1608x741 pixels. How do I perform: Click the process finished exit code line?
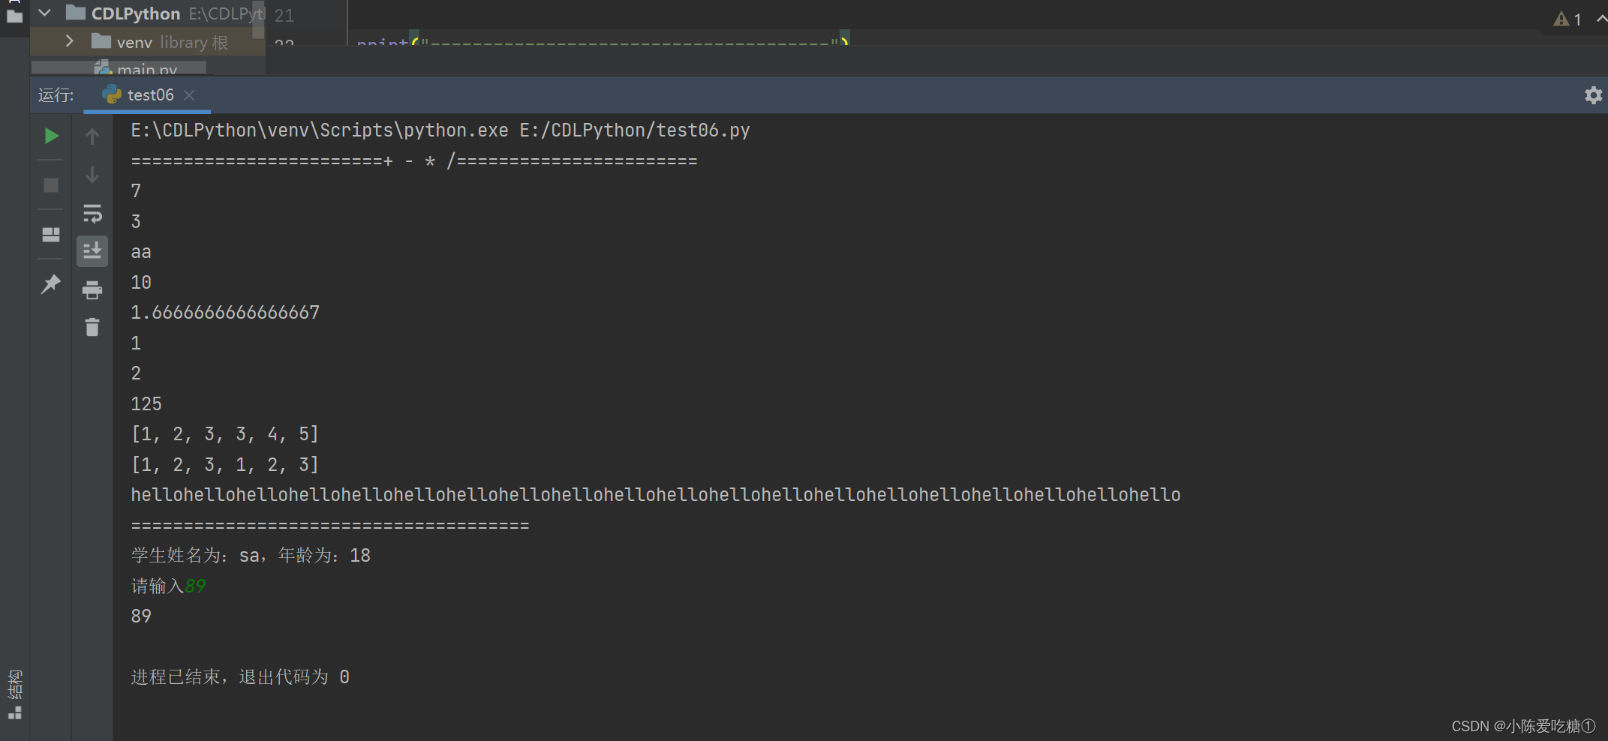(x=240, y=677)
